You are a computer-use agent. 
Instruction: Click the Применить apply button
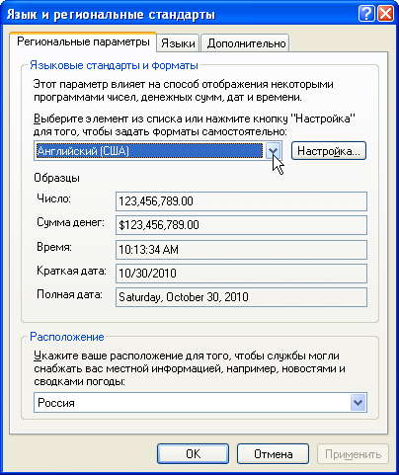click(353, 454)
